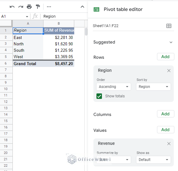
Task: Select the West cell
Action: tap(28, 57)
